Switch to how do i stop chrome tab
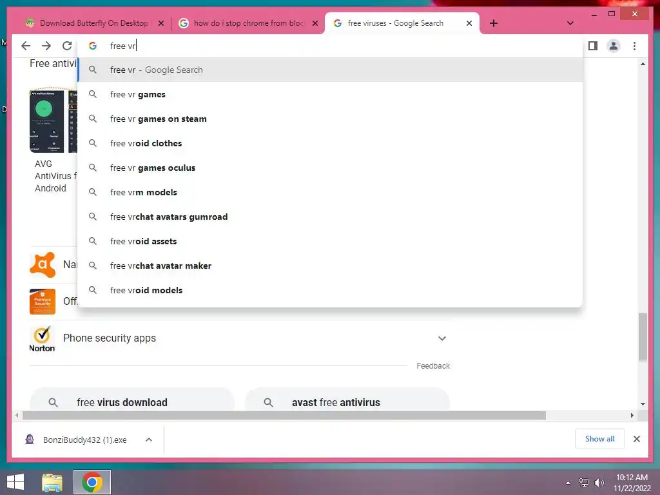The width and height of the screenshot is (660, 495). (248, 23)
